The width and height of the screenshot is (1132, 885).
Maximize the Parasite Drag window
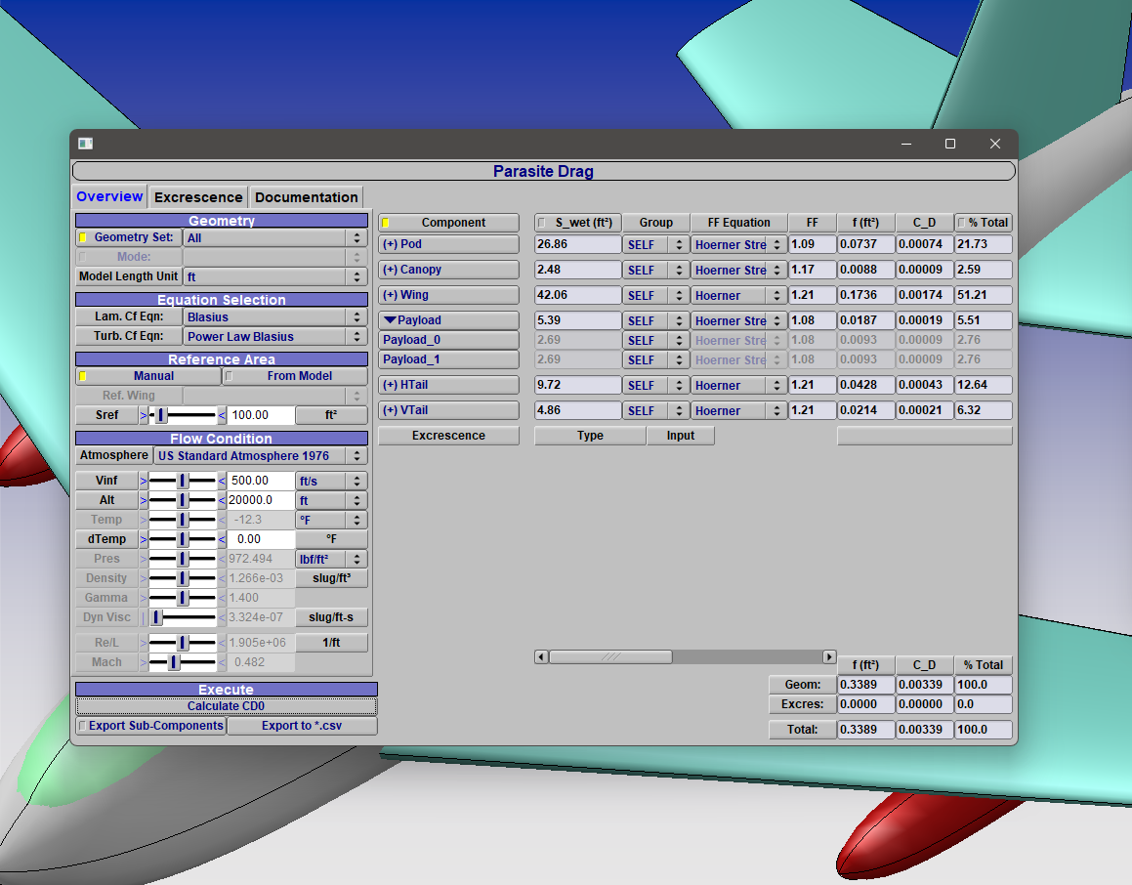tap(949, 144)
